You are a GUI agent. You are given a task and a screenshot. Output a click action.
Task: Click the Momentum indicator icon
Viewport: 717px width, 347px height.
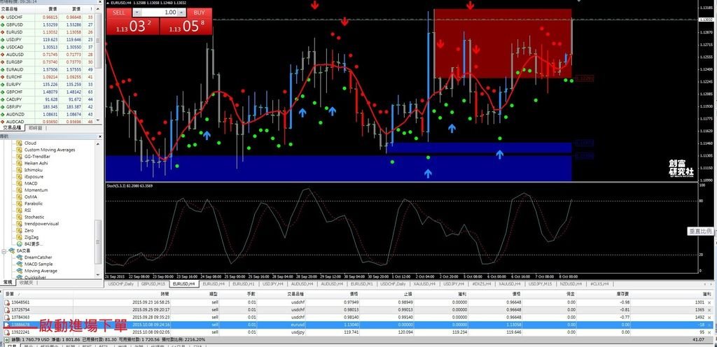pyautogui.click(x=19, y=190)
